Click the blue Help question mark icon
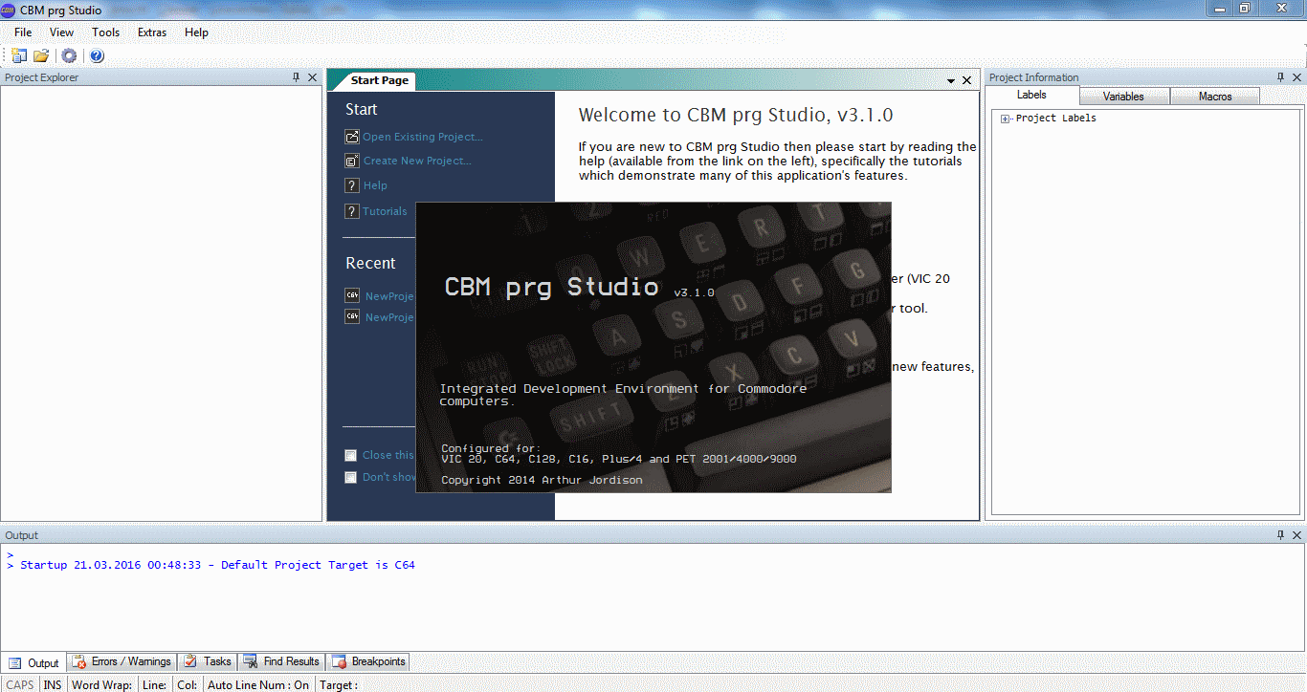1307x692 pixels. tap(97, 56)
